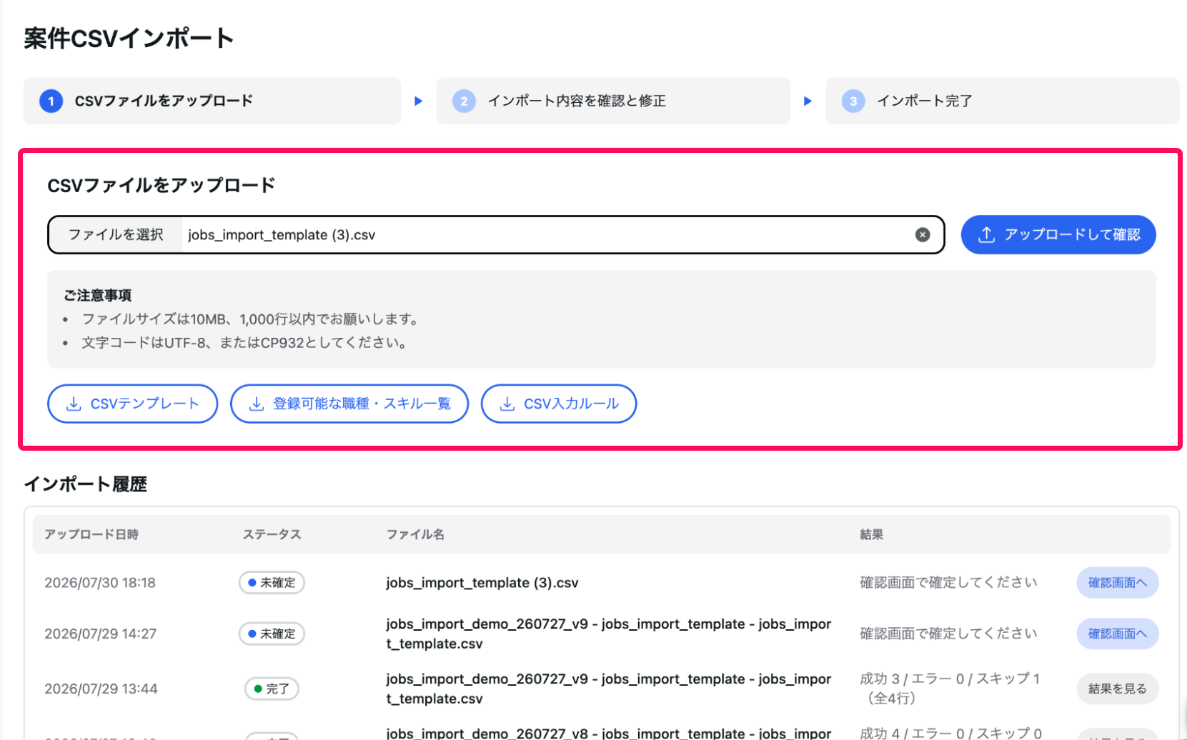Click the ファイル名 column header
This screenshot has width=1187, height=740.
pos(415,534)
